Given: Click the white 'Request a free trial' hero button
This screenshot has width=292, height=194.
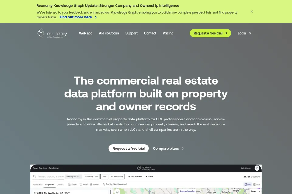Looking at the screenshot, I should [x=129, y=148].
